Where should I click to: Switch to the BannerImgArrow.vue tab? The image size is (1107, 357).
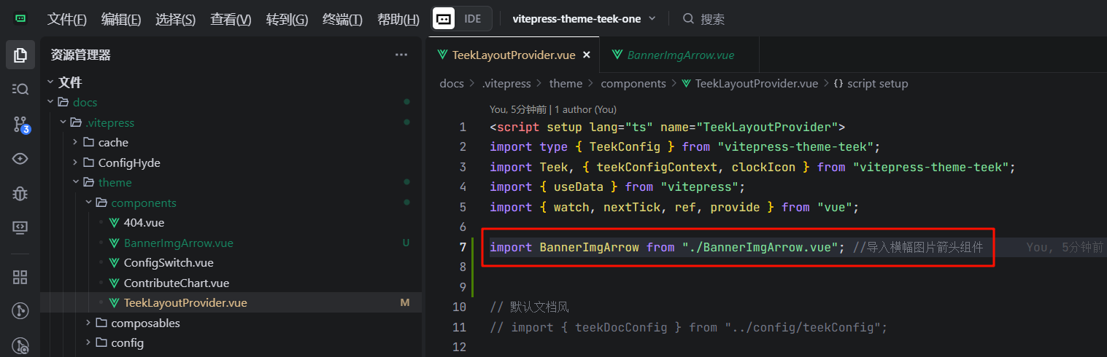coord(679,55)
